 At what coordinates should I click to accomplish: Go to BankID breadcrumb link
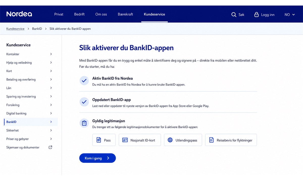37,29
